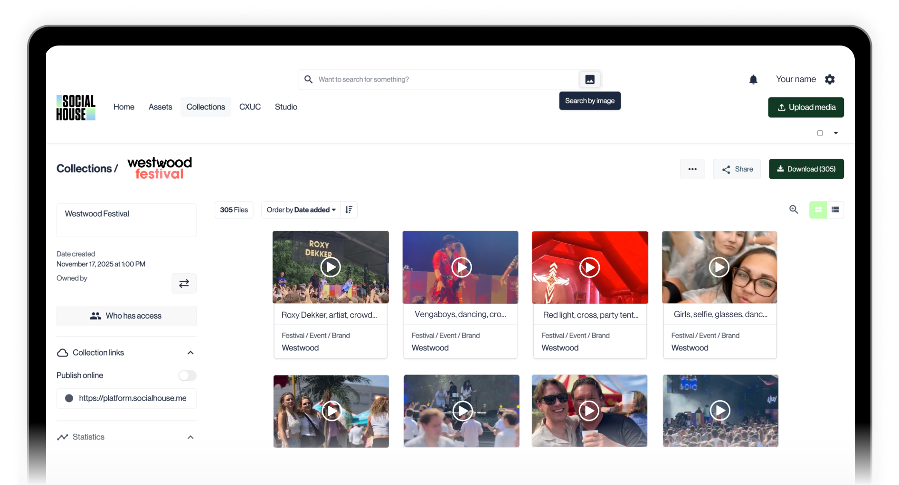Screen dimensions: 899x485
Task: Tick the select-all checkbox
Action: click(820, 133)
